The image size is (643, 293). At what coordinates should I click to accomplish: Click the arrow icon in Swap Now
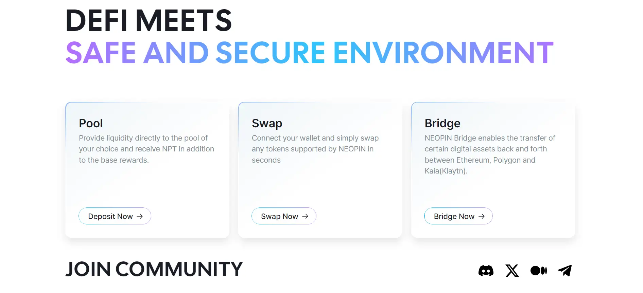click(305, 216)
